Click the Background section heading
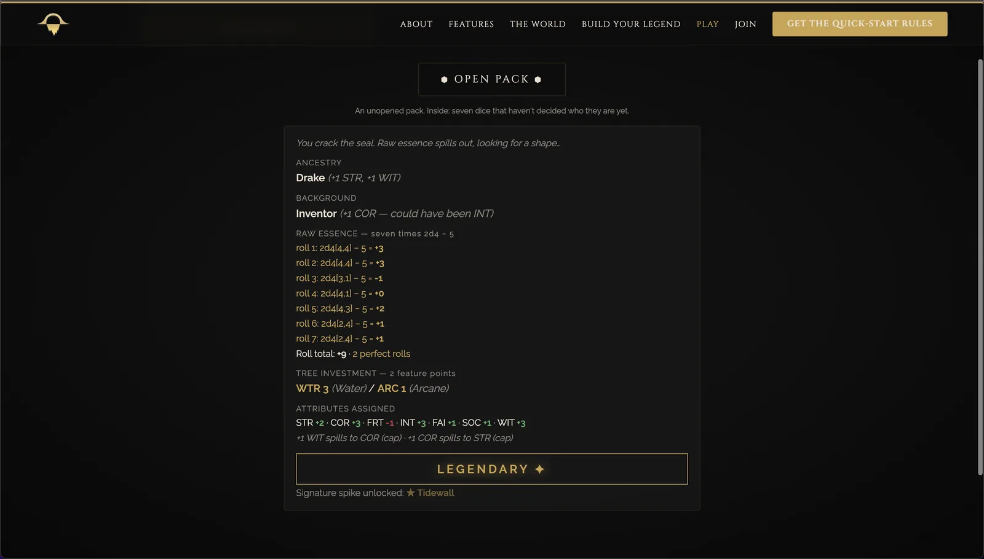This screenshot has width=984, height=559. coord(326,198)
